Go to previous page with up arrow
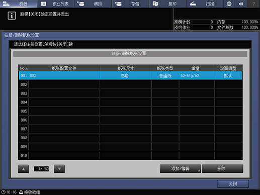This screenshot has height=195, width=260. tap(23, 169)
